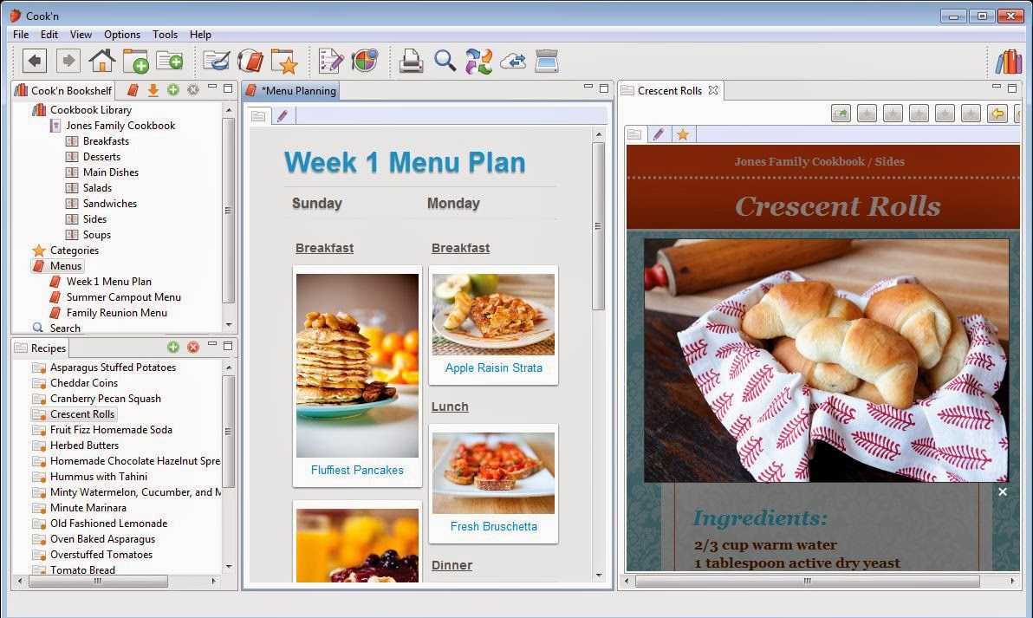Open the mixing bowl recipe icon
1033x618 pixels.
click(216, 62)
